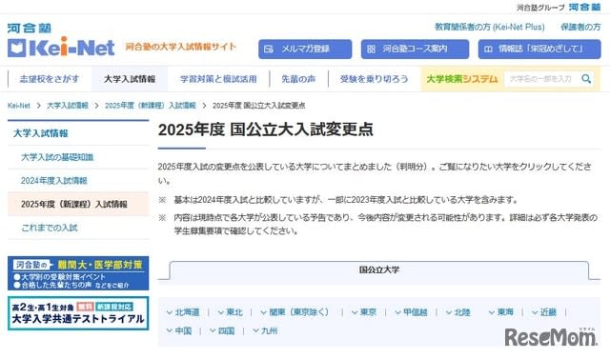Open 2025年度（新課程）入試情報 in sidebar
This screenshot has height=359, width=610.
(78, 204)
